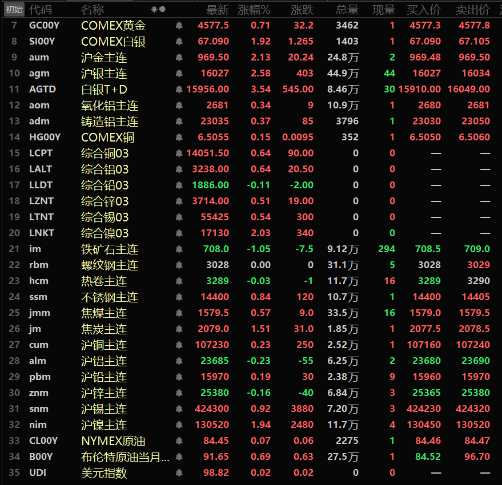Click bell icon next to NYMEX原油
Screen dimensions: 502x485
pyautogui.click(x=179, y=441)
